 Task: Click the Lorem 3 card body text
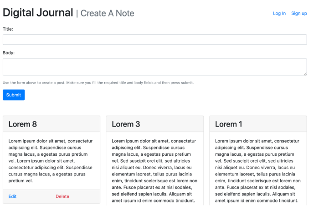click(x=154, y=171)
